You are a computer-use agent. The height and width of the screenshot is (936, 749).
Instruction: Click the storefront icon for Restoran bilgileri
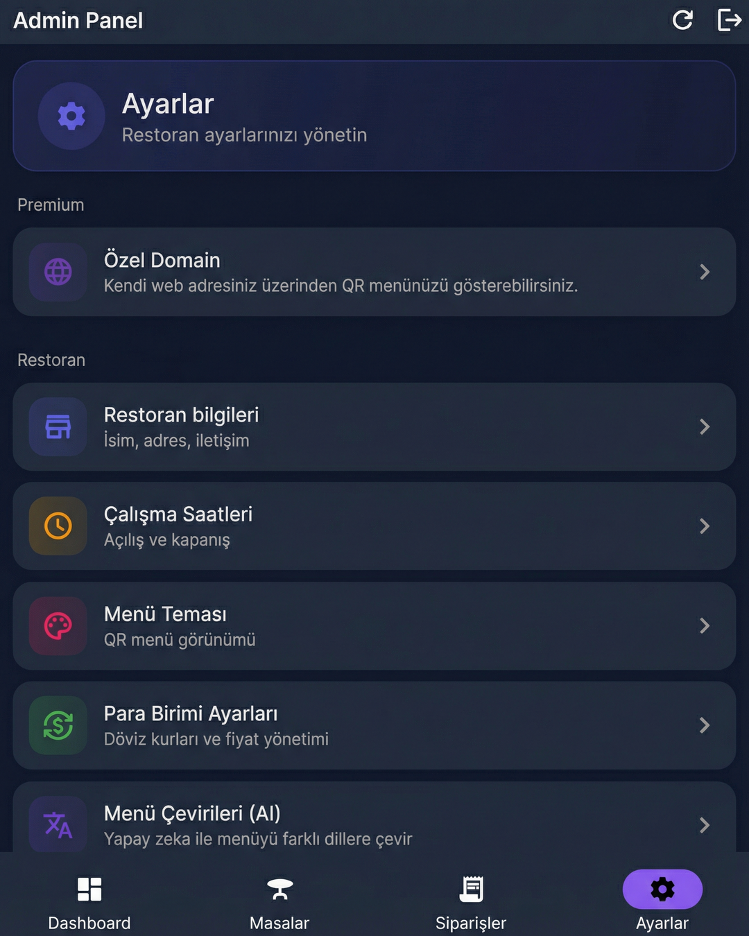(x=58, y=426)
